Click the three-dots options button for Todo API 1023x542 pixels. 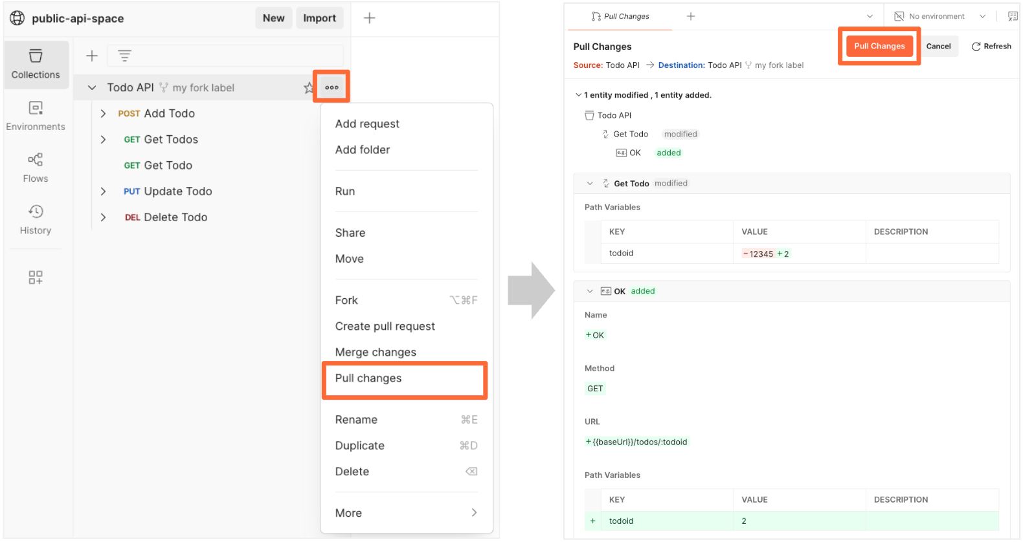332,87
